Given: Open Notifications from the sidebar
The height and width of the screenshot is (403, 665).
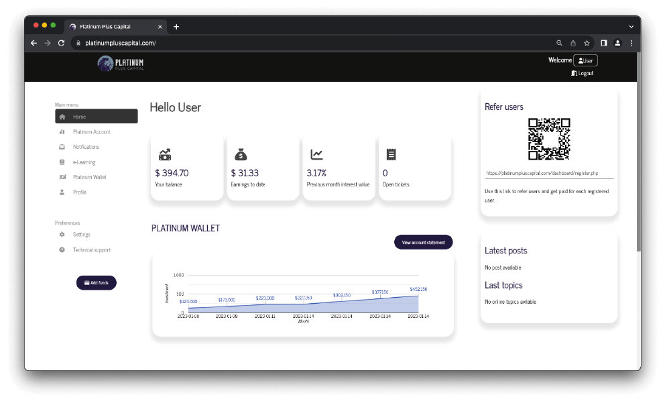Looking at the screenshot, I should click(x=86, y=147).
